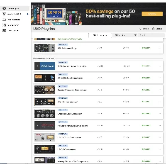Image resolution: width=166 pixels, height=166 pixels.
Task: Click the Refresh icon in header
Action: point(140,29)
